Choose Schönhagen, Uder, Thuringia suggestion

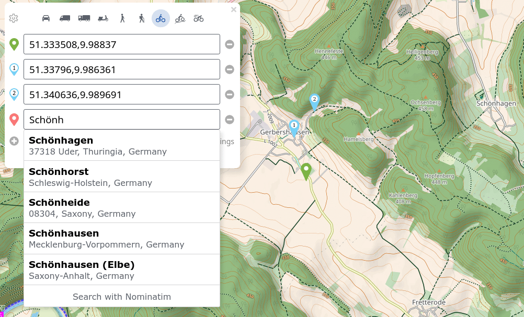click(x=121, y=146)
